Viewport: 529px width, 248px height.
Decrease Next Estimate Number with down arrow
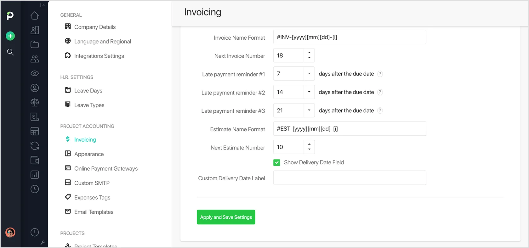[309, 149]
